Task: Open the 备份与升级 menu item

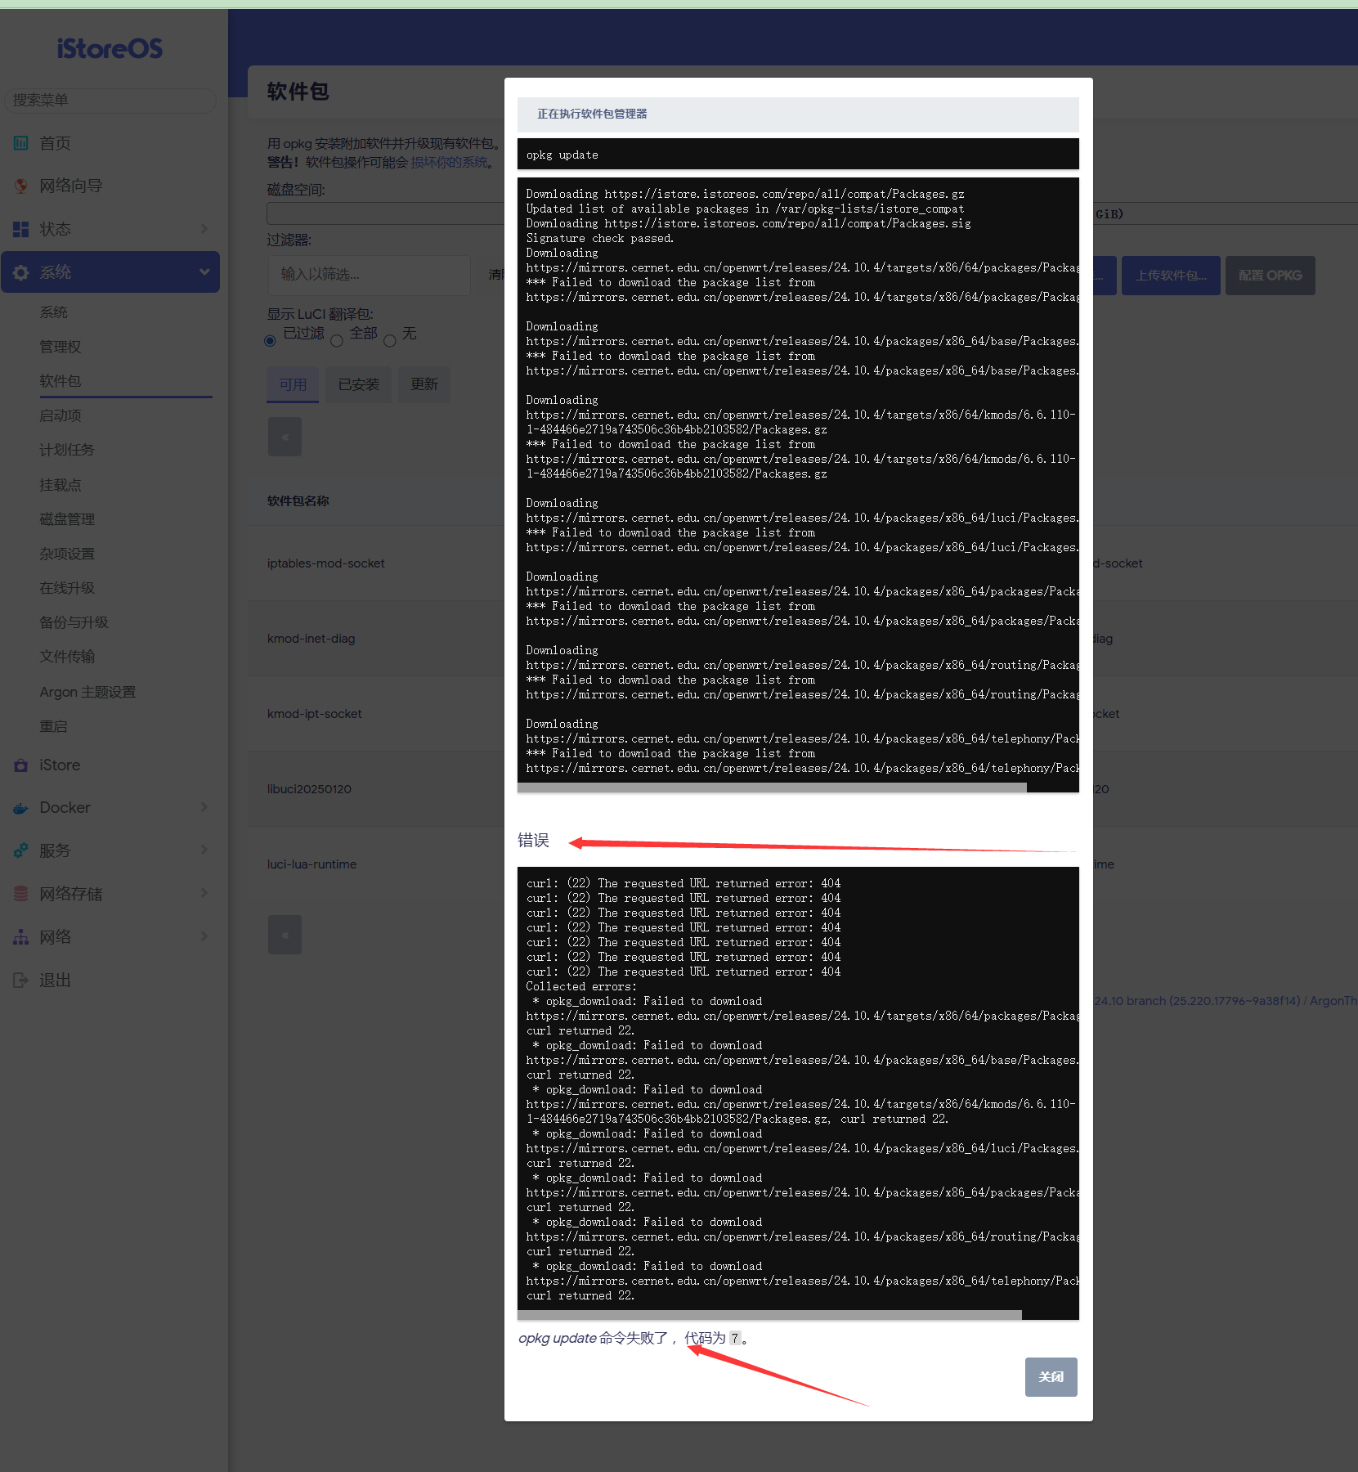Action: [x=74, y=622]
